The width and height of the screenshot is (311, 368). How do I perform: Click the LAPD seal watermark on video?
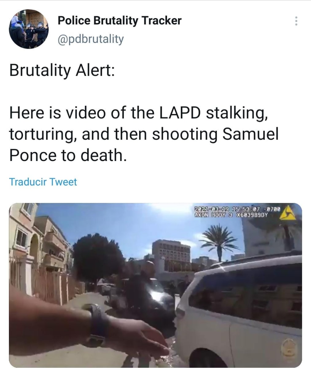[289, 347]
